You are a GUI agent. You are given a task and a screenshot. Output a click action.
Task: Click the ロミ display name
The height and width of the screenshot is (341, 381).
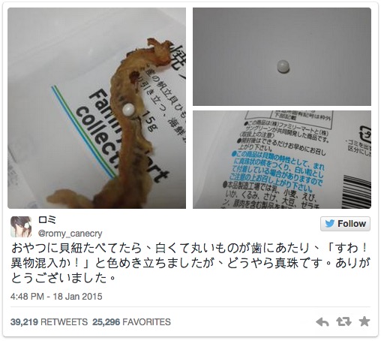pyautogui.click(x=47, y=219)
